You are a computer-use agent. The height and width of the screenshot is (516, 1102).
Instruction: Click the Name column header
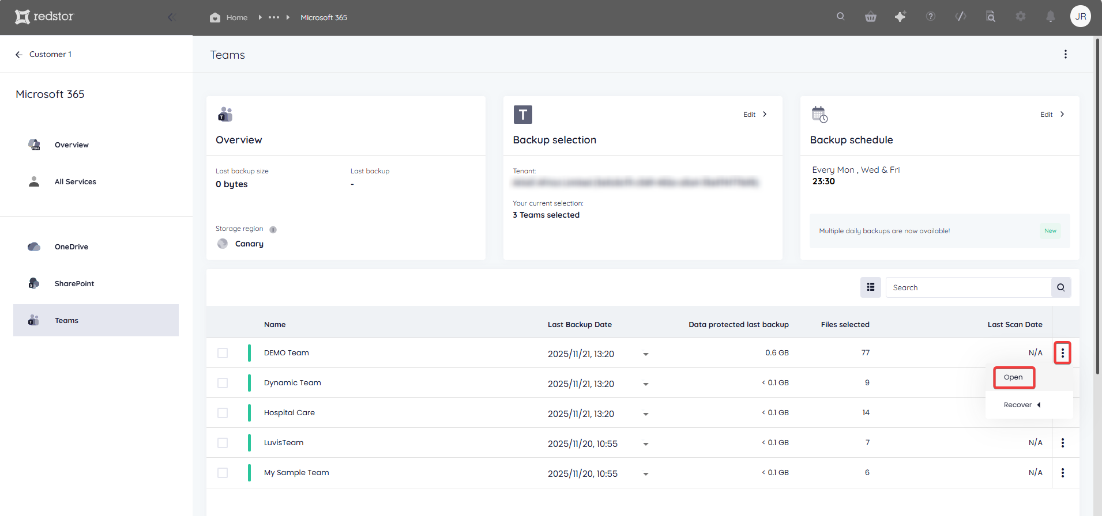click(x=274, y=324)
